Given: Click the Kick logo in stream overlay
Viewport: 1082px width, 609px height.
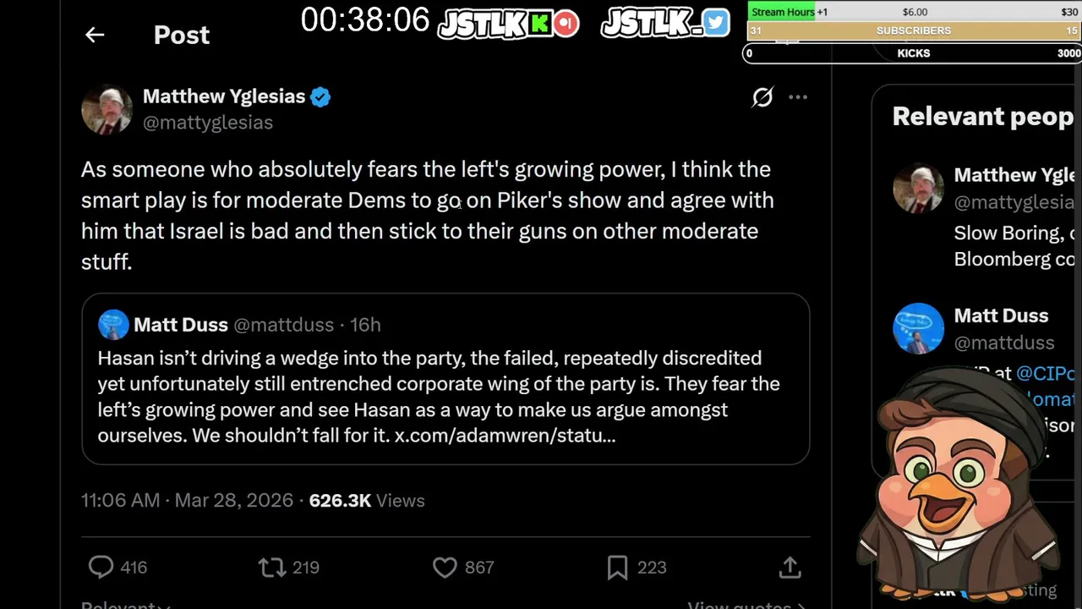Looking at the screenshot, I should (539, 24).
